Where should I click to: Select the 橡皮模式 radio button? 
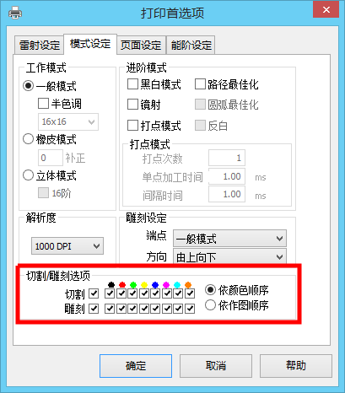click(x=28, y=139)
